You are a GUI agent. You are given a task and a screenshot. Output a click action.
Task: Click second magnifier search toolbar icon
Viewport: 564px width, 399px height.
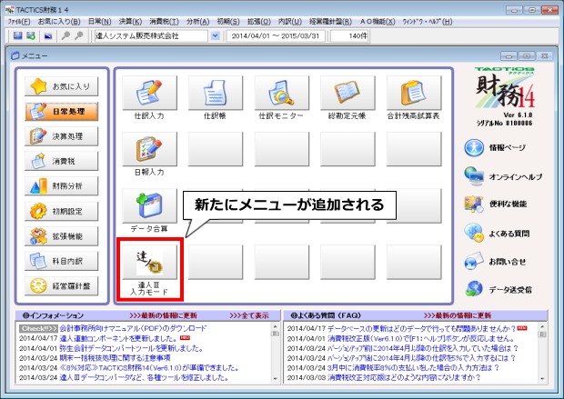(x=79, y=35)
